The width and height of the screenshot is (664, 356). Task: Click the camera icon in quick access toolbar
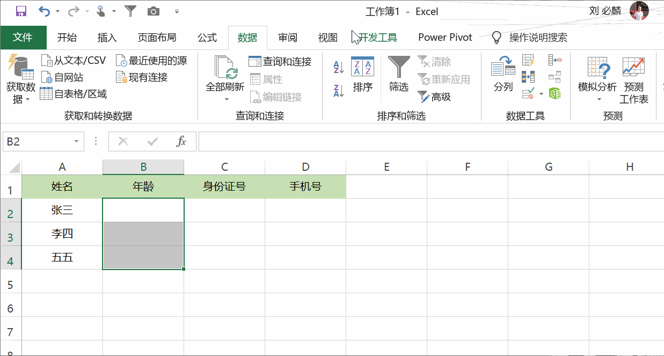[154, 11]
